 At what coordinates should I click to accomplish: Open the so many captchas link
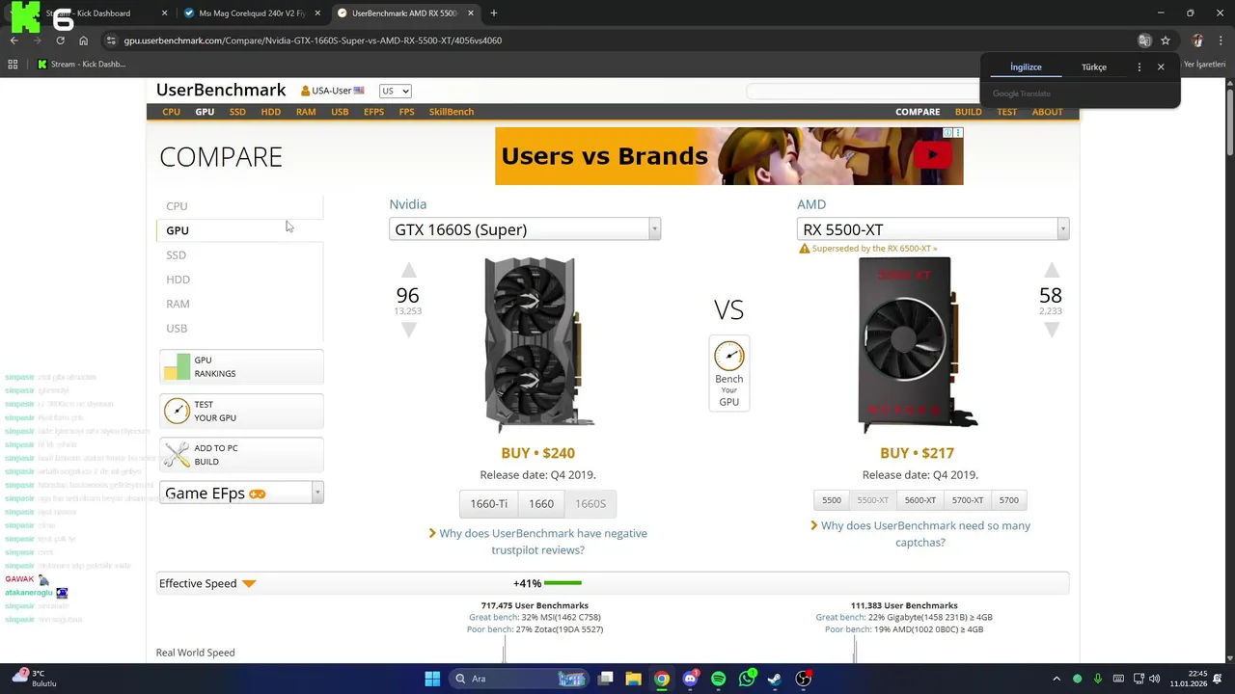click(925, 534)
